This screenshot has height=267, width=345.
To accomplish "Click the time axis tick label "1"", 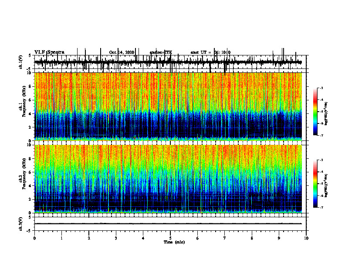I will [61, 238].
